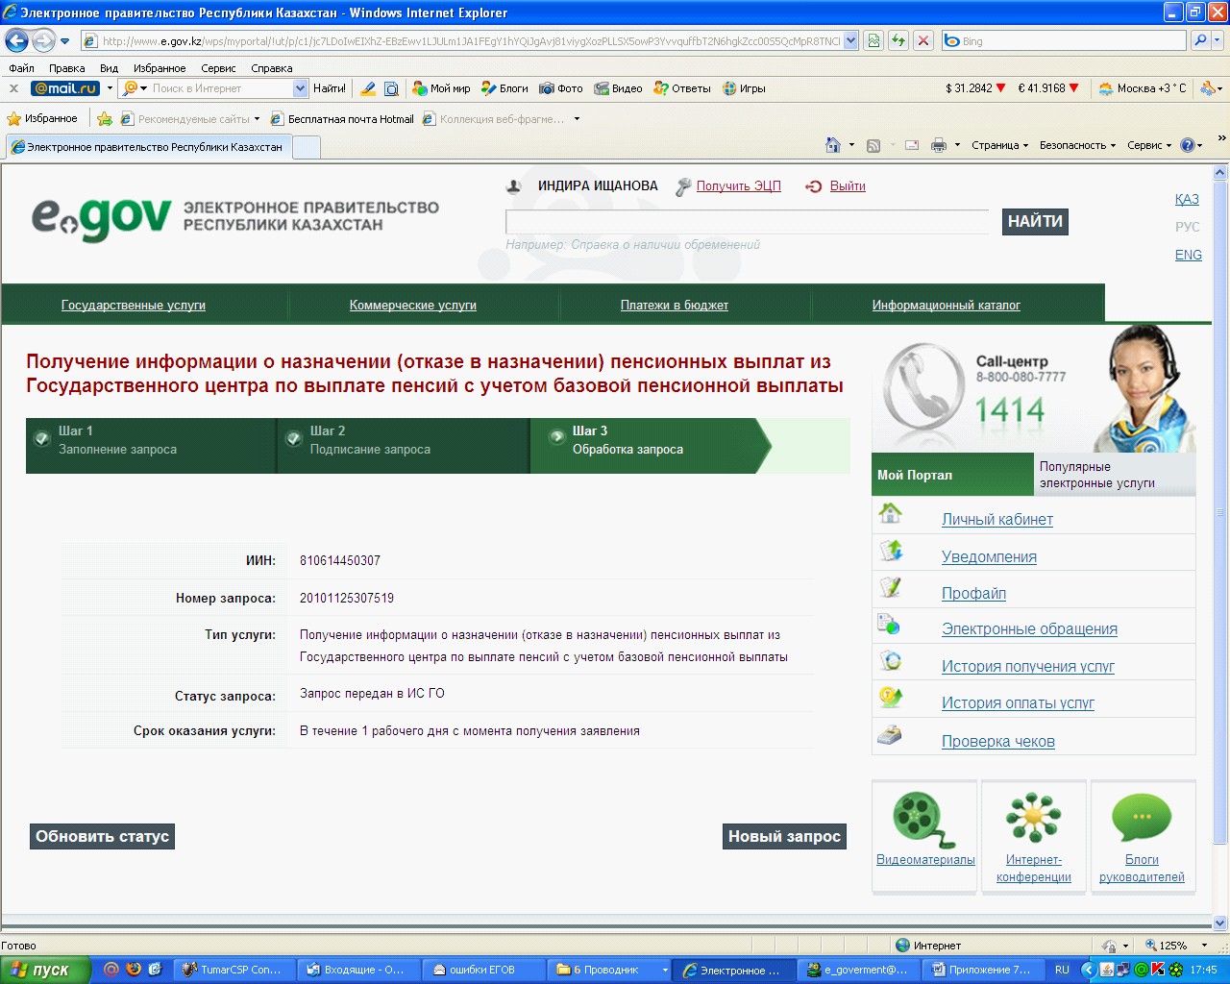Open the Страница dropdown menu
This screenshot has height=984, width=1230.
(999, 145)
